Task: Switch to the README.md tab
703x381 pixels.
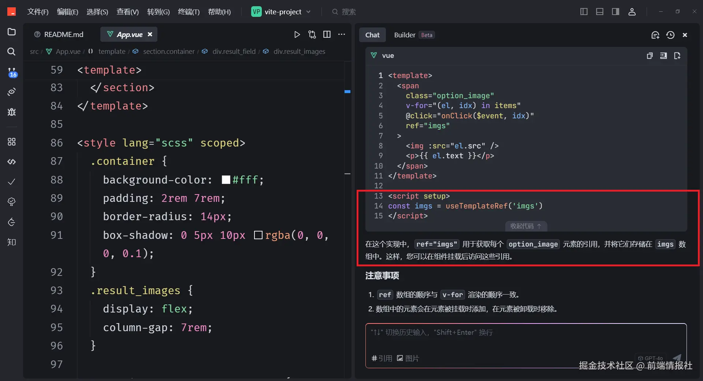Action: click(x=59, y=34)
